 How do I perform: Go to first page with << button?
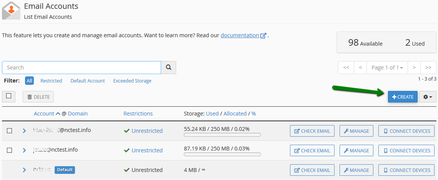coord(346,68)
